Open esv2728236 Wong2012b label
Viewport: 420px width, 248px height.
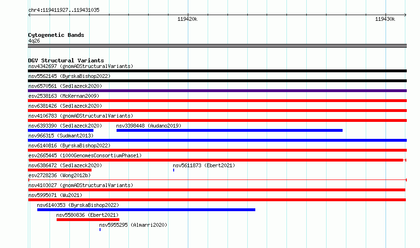pyautogui.click(x=59, y=175)
